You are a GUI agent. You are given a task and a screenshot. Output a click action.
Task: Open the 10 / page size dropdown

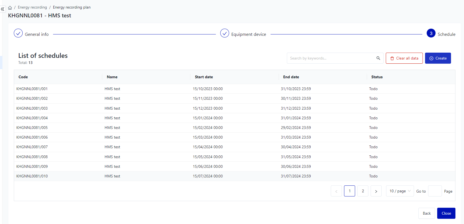click(400, 191)
